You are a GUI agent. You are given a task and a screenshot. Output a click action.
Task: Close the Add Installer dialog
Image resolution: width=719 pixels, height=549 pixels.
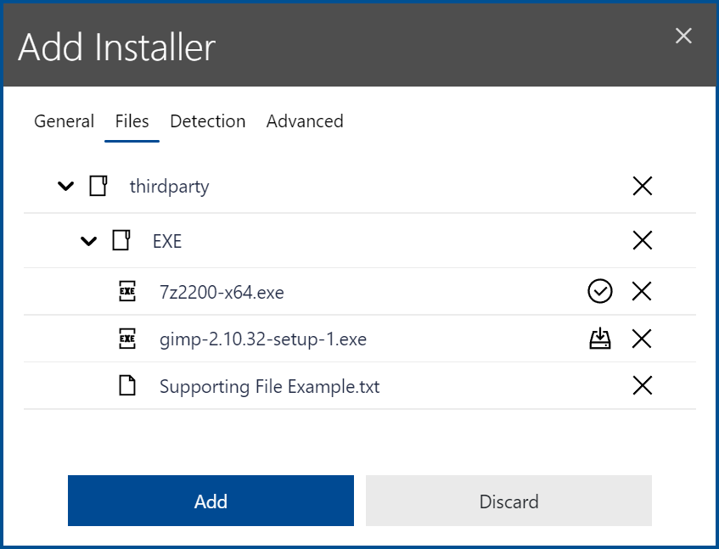pos(683,36)
